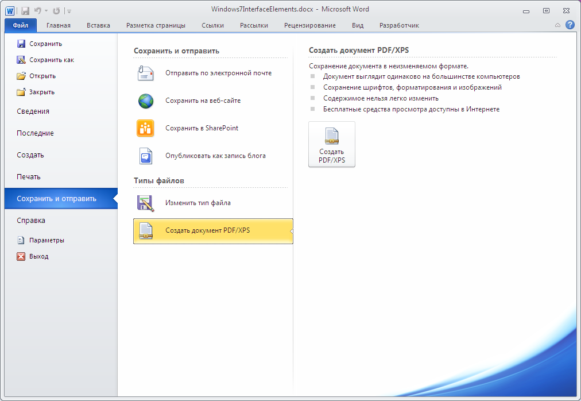Open the Рецензирование tab
The image size is (581, 401).
click(x=310, y=26)
